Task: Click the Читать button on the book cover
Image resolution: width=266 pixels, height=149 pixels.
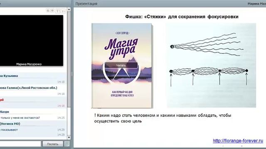Action: click(x=121, y=65)
